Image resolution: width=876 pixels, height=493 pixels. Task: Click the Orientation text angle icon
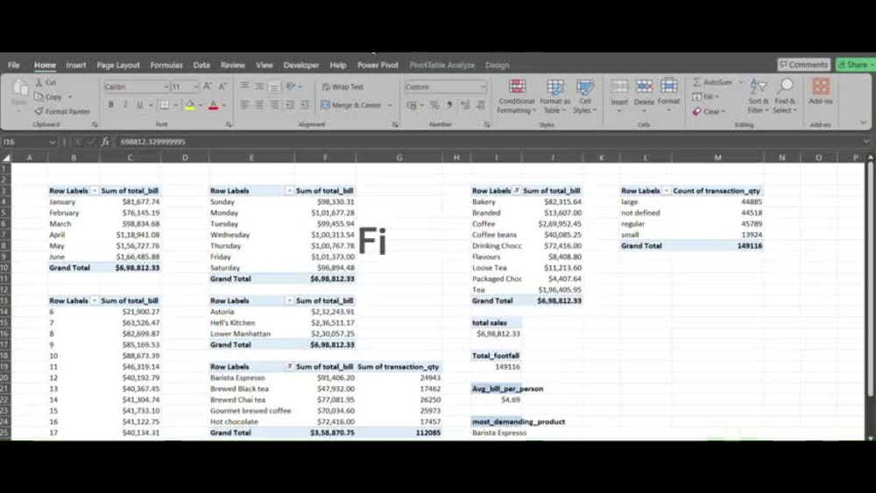tap(291, 86)
